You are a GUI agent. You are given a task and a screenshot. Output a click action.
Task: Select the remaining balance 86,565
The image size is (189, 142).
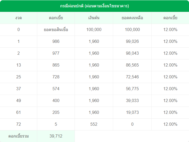[x=132, y=65]
